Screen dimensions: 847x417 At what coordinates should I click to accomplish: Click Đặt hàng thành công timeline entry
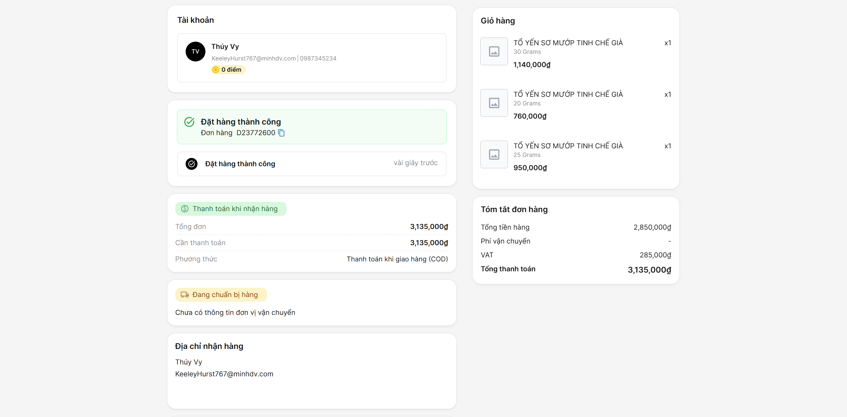point(240,164)
